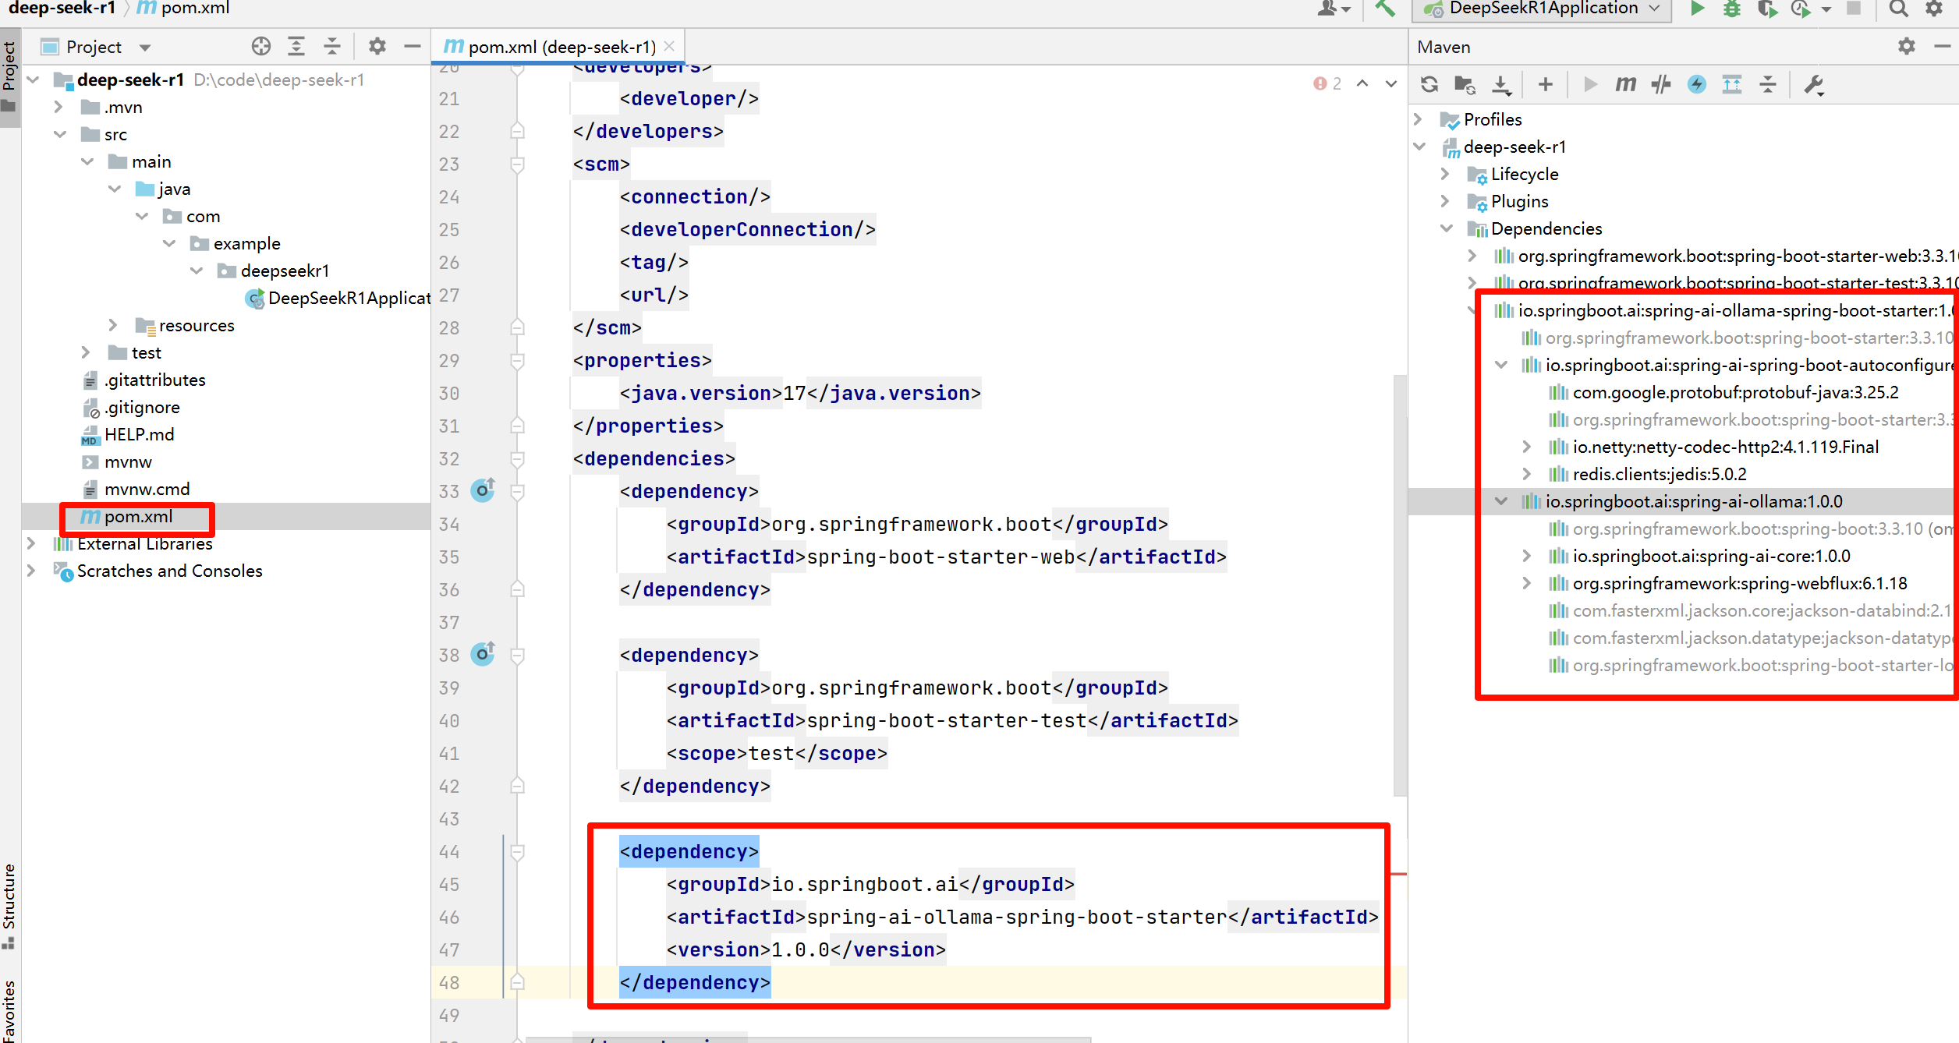Expand the Lifecycle node in Maven
1959x1043 pixels.
click(1444, 174)
